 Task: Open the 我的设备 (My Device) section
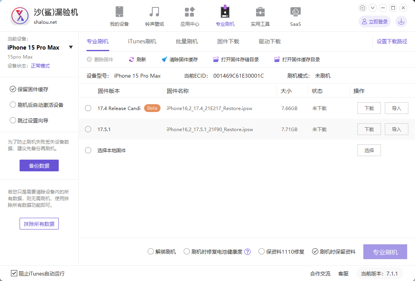pos(119,16)
